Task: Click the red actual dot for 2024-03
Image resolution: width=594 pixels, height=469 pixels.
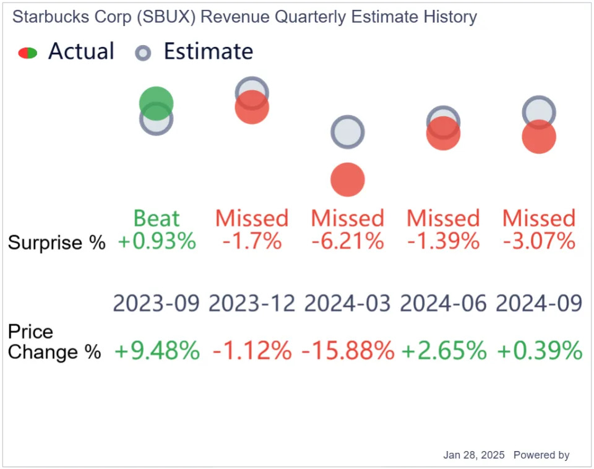Action: click(x=348, y=179)
